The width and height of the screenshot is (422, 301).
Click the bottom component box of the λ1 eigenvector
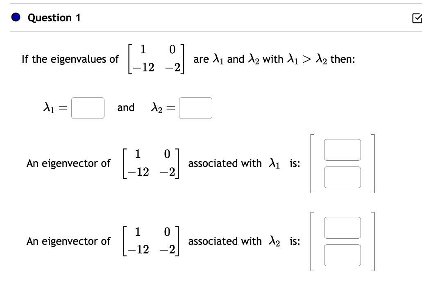point(342,177)
